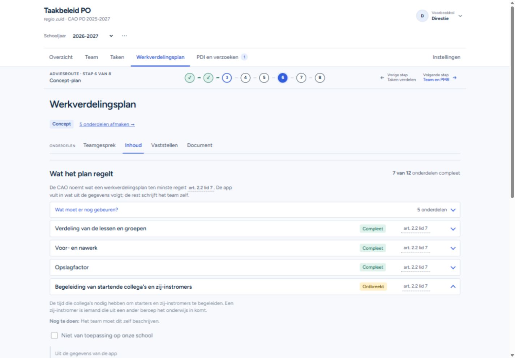Open the Directie role avatar

422,16
